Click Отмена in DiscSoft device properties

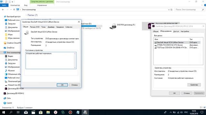click(x=74, y=85)
